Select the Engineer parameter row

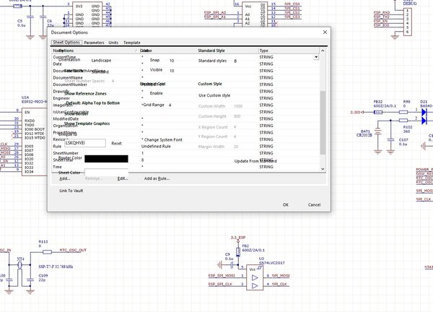point(186,98)
